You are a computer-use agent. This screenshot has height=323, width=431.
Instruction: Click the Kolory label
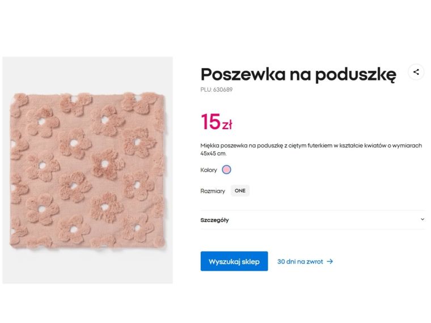[209, 170]
